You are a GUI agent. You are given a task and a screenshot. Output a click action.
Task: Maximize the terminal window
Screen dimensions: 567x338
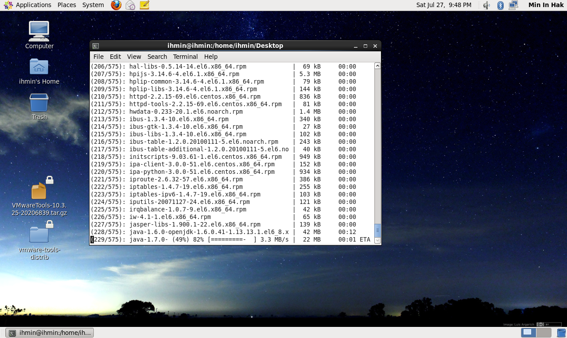[x=365, y=46]
